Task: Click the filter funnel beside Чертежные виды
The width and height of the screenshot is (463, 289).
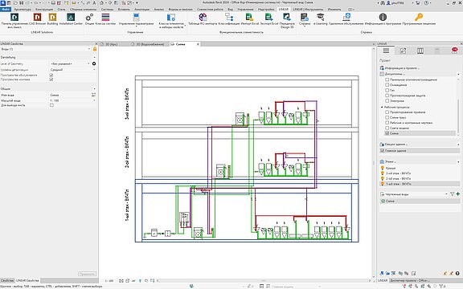Action: point(452,194)
